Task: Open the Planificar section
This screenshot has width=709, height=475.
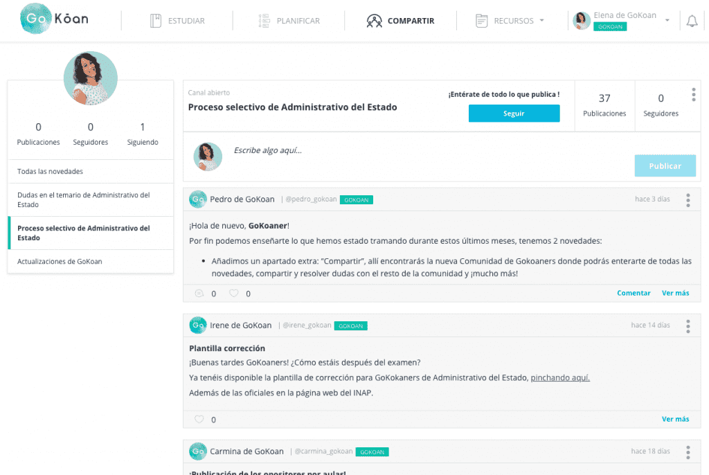Action: (x=289, y=21)
